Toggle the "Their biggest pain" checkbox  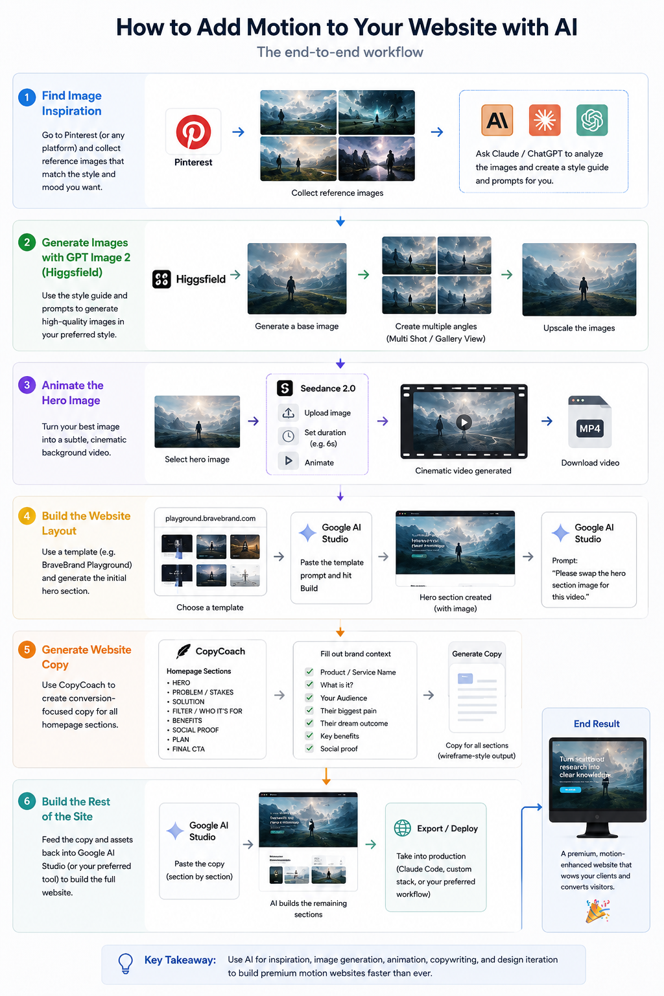point(309,711)
